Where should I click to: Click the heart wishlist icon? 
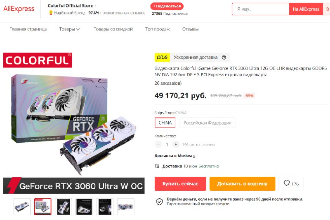point(286,183)
